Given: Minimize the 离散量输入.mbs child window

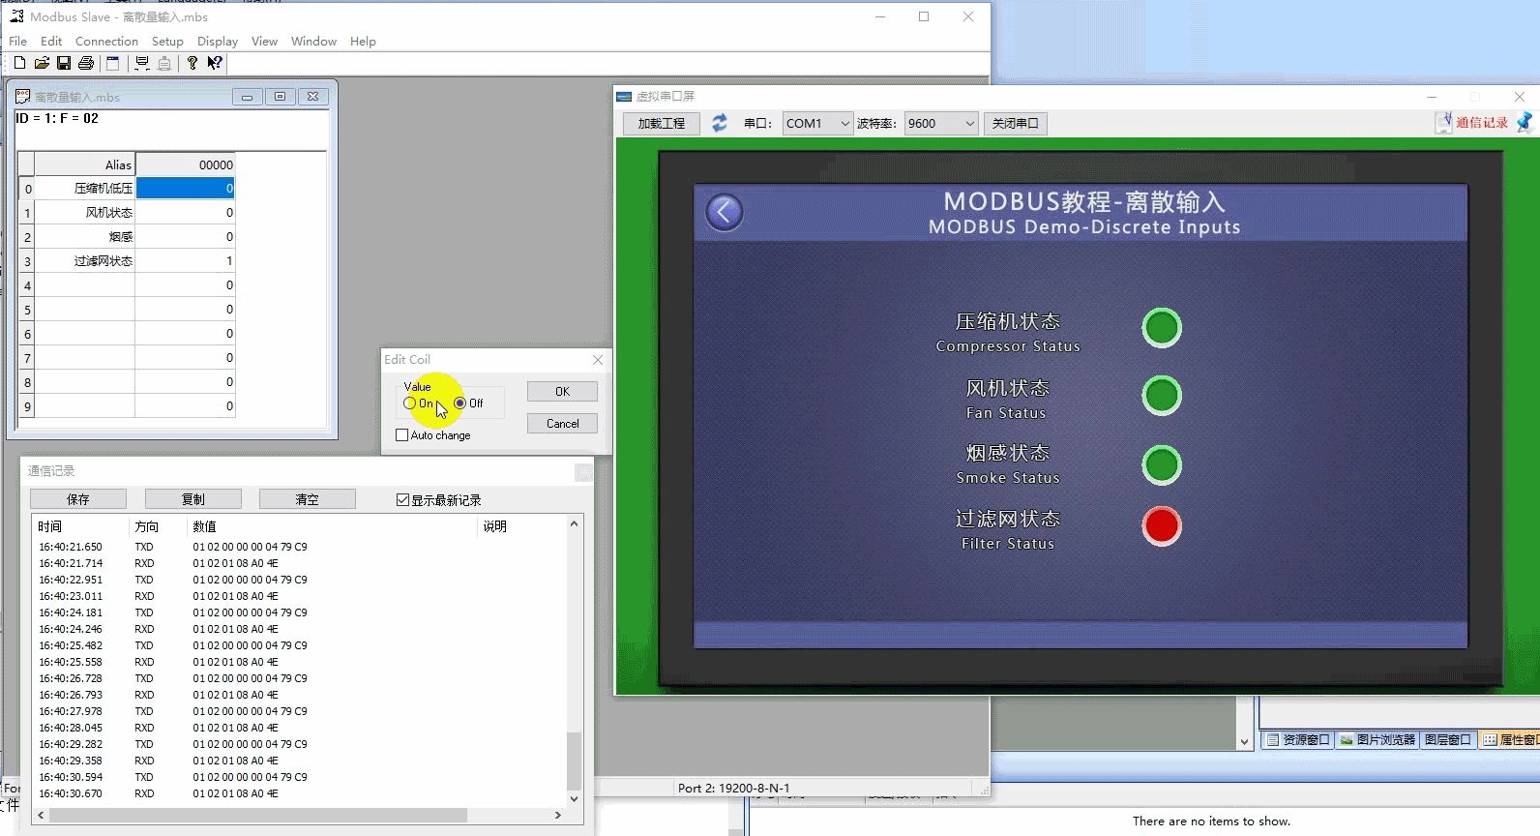Looking at the screenshot, I should 247,97.
